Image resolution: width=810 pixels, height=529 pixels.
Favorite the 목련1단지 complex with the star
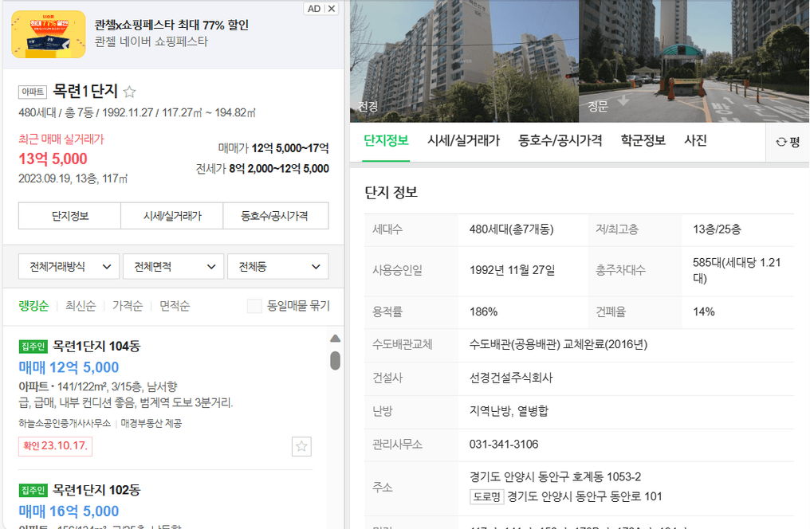(x=130, y=92)
